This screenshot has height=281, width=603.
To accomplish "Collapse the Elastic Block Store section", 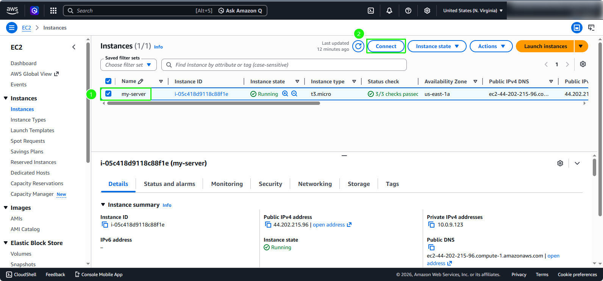I will pos(6,243).
